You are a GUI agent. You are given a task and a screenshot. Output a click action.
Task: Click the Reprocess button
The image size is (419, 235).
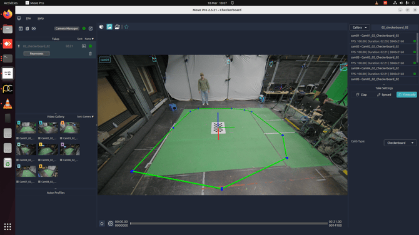coord(37,54)
